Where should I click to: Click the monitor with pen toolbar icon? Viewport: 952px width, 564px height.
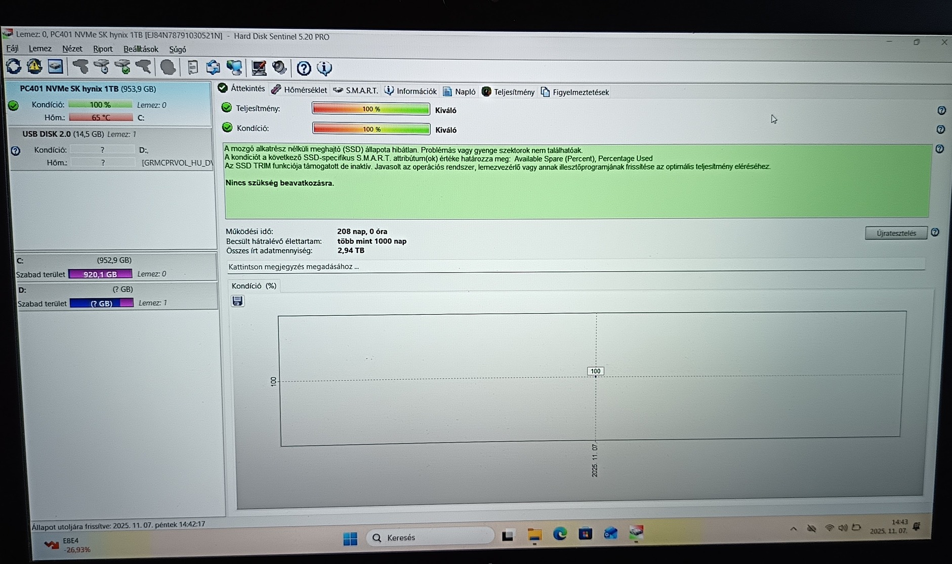tap(259, 68)
